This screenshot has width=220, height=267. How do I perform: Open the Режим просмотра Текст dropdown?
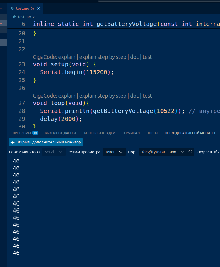point(113,152)
